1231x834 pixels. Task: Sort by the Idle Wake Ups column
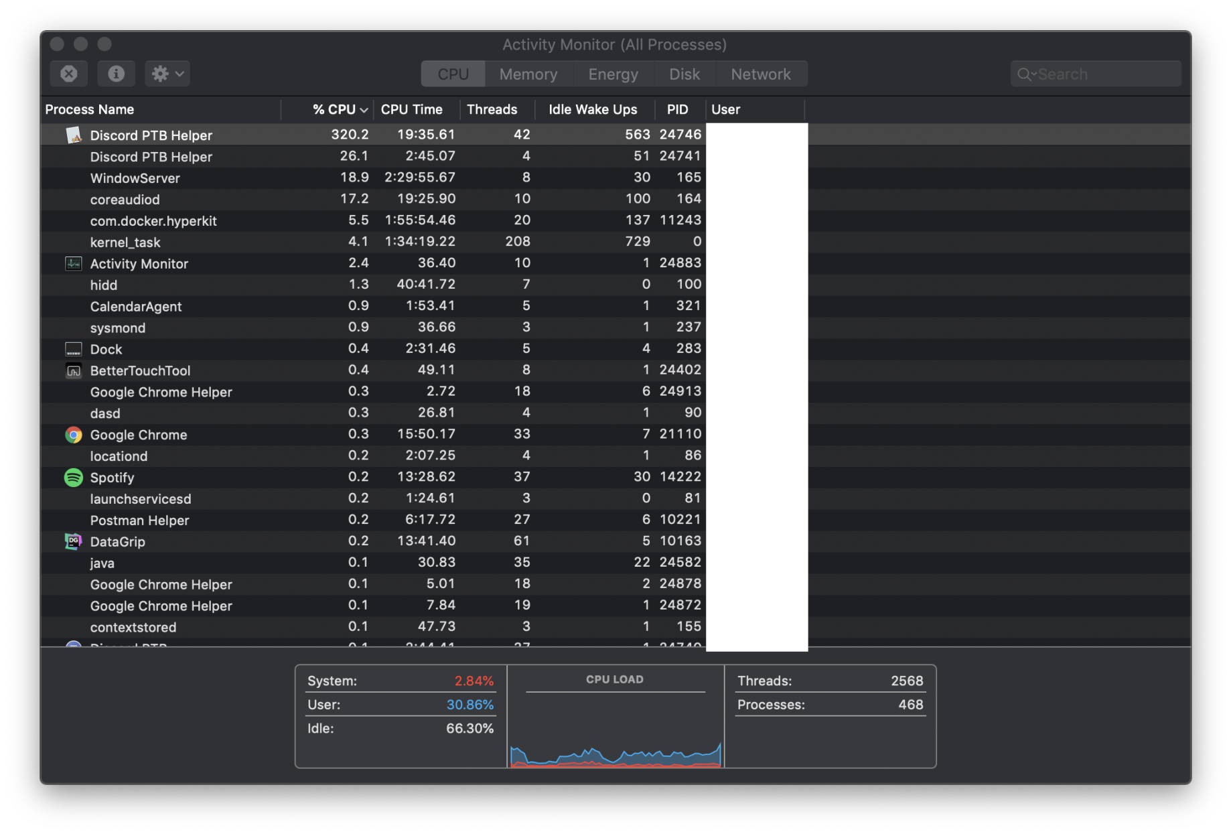click(595, 109)
